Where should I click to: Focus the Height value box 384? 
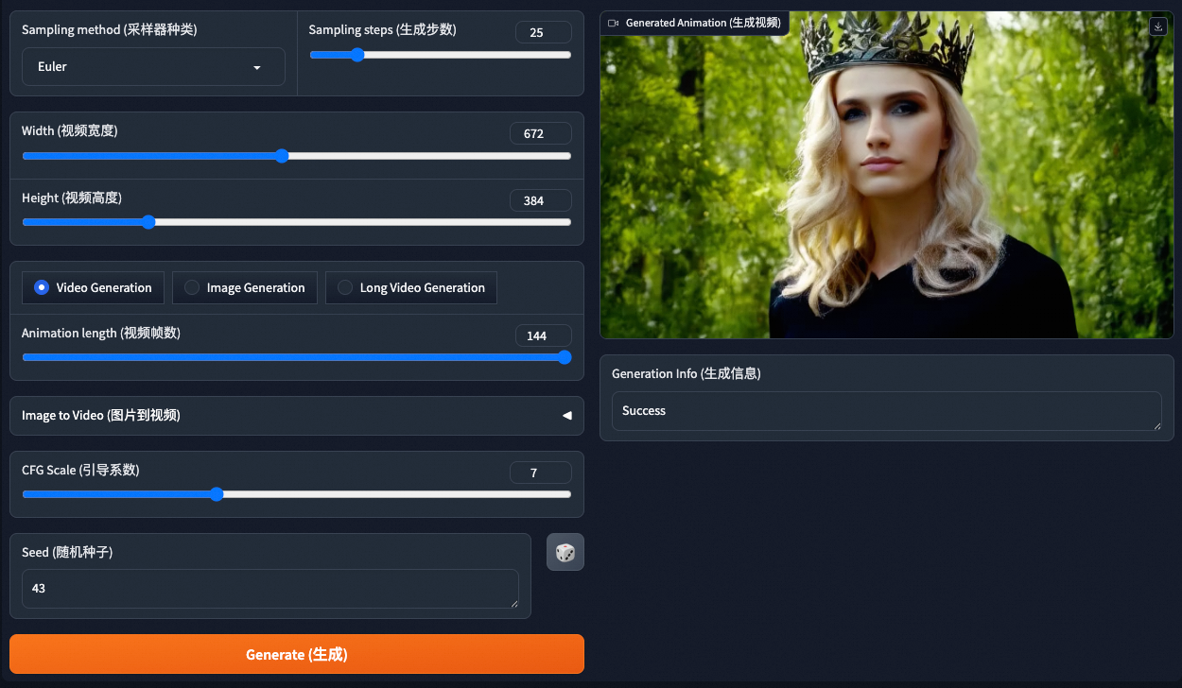pos(540,200)
